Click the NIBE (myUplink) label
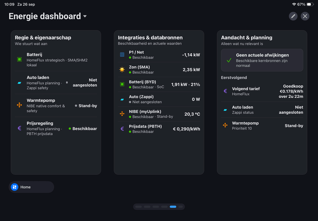 click(x=145, y=112)
